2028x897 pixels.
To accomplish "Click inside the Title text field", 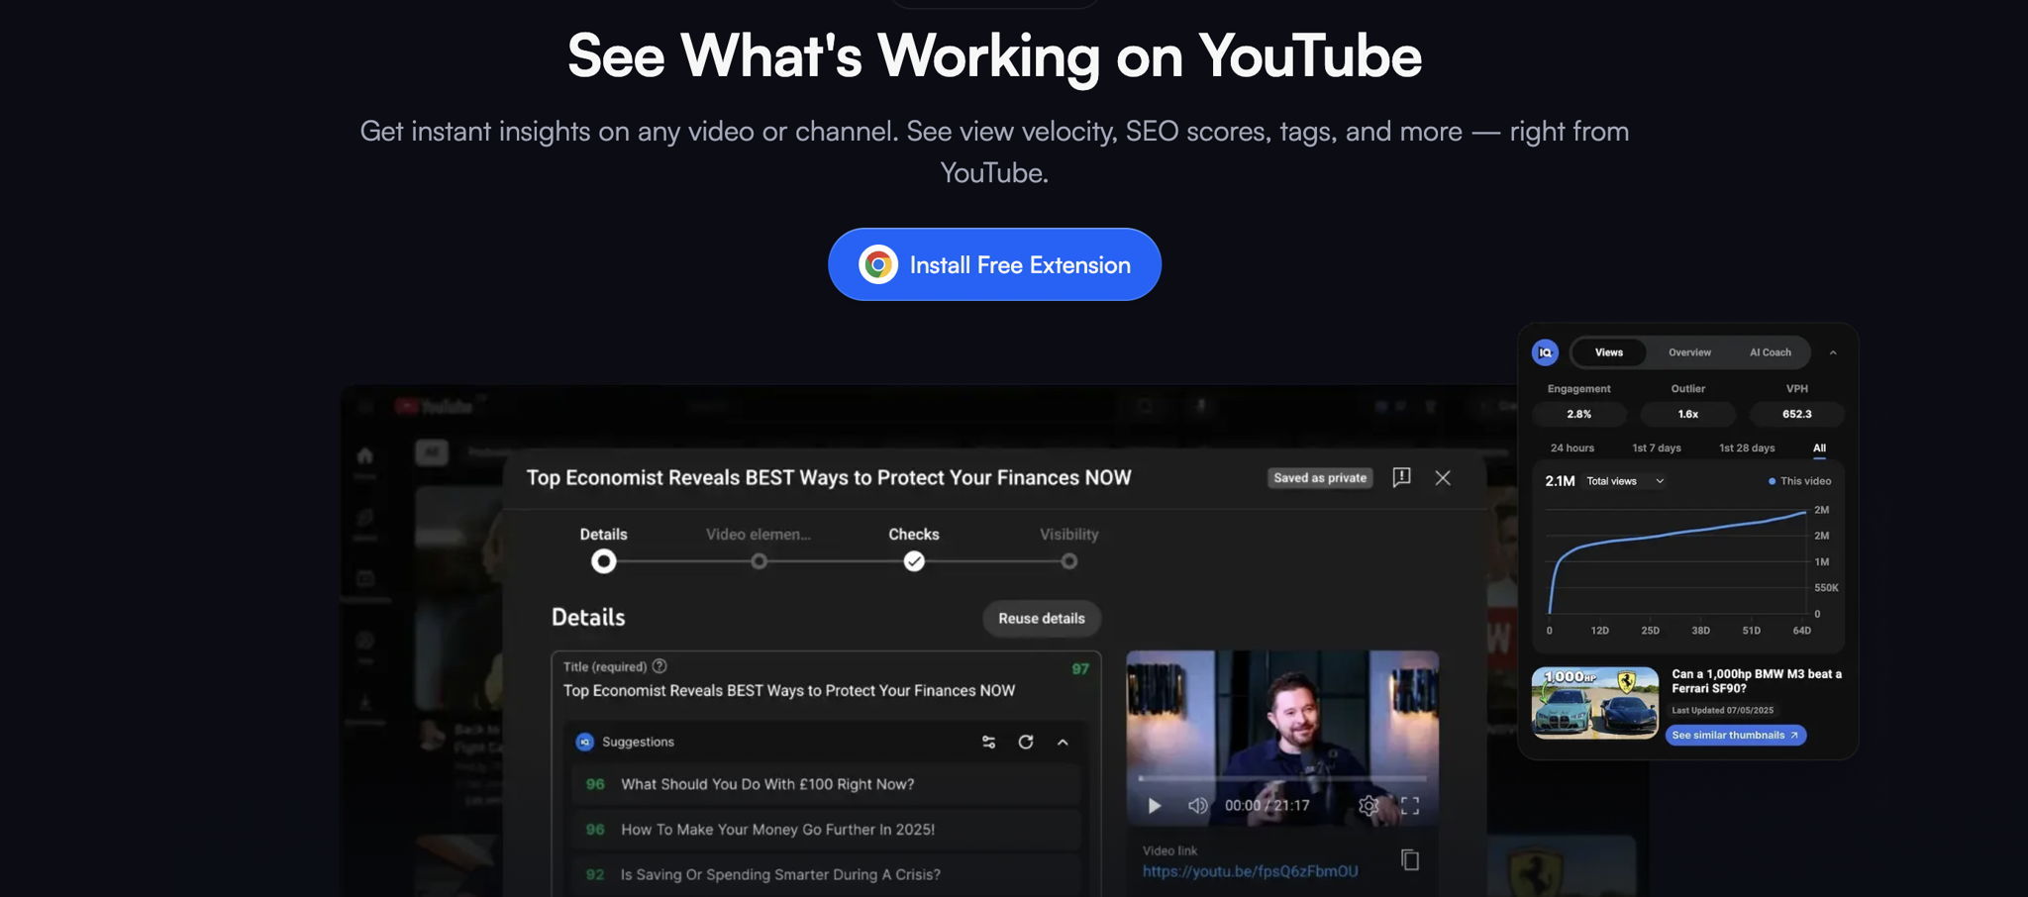I will click(x=789, y=690).
